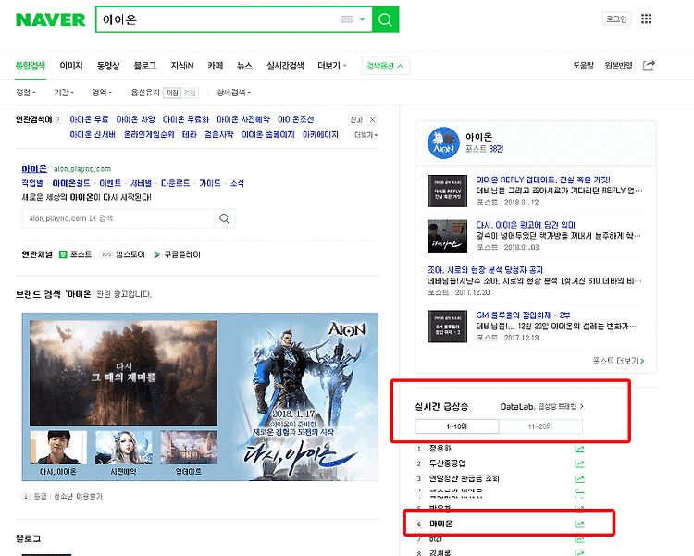
Task: Click the share icon beside 원본반영
Action: (x=649, y=66)
